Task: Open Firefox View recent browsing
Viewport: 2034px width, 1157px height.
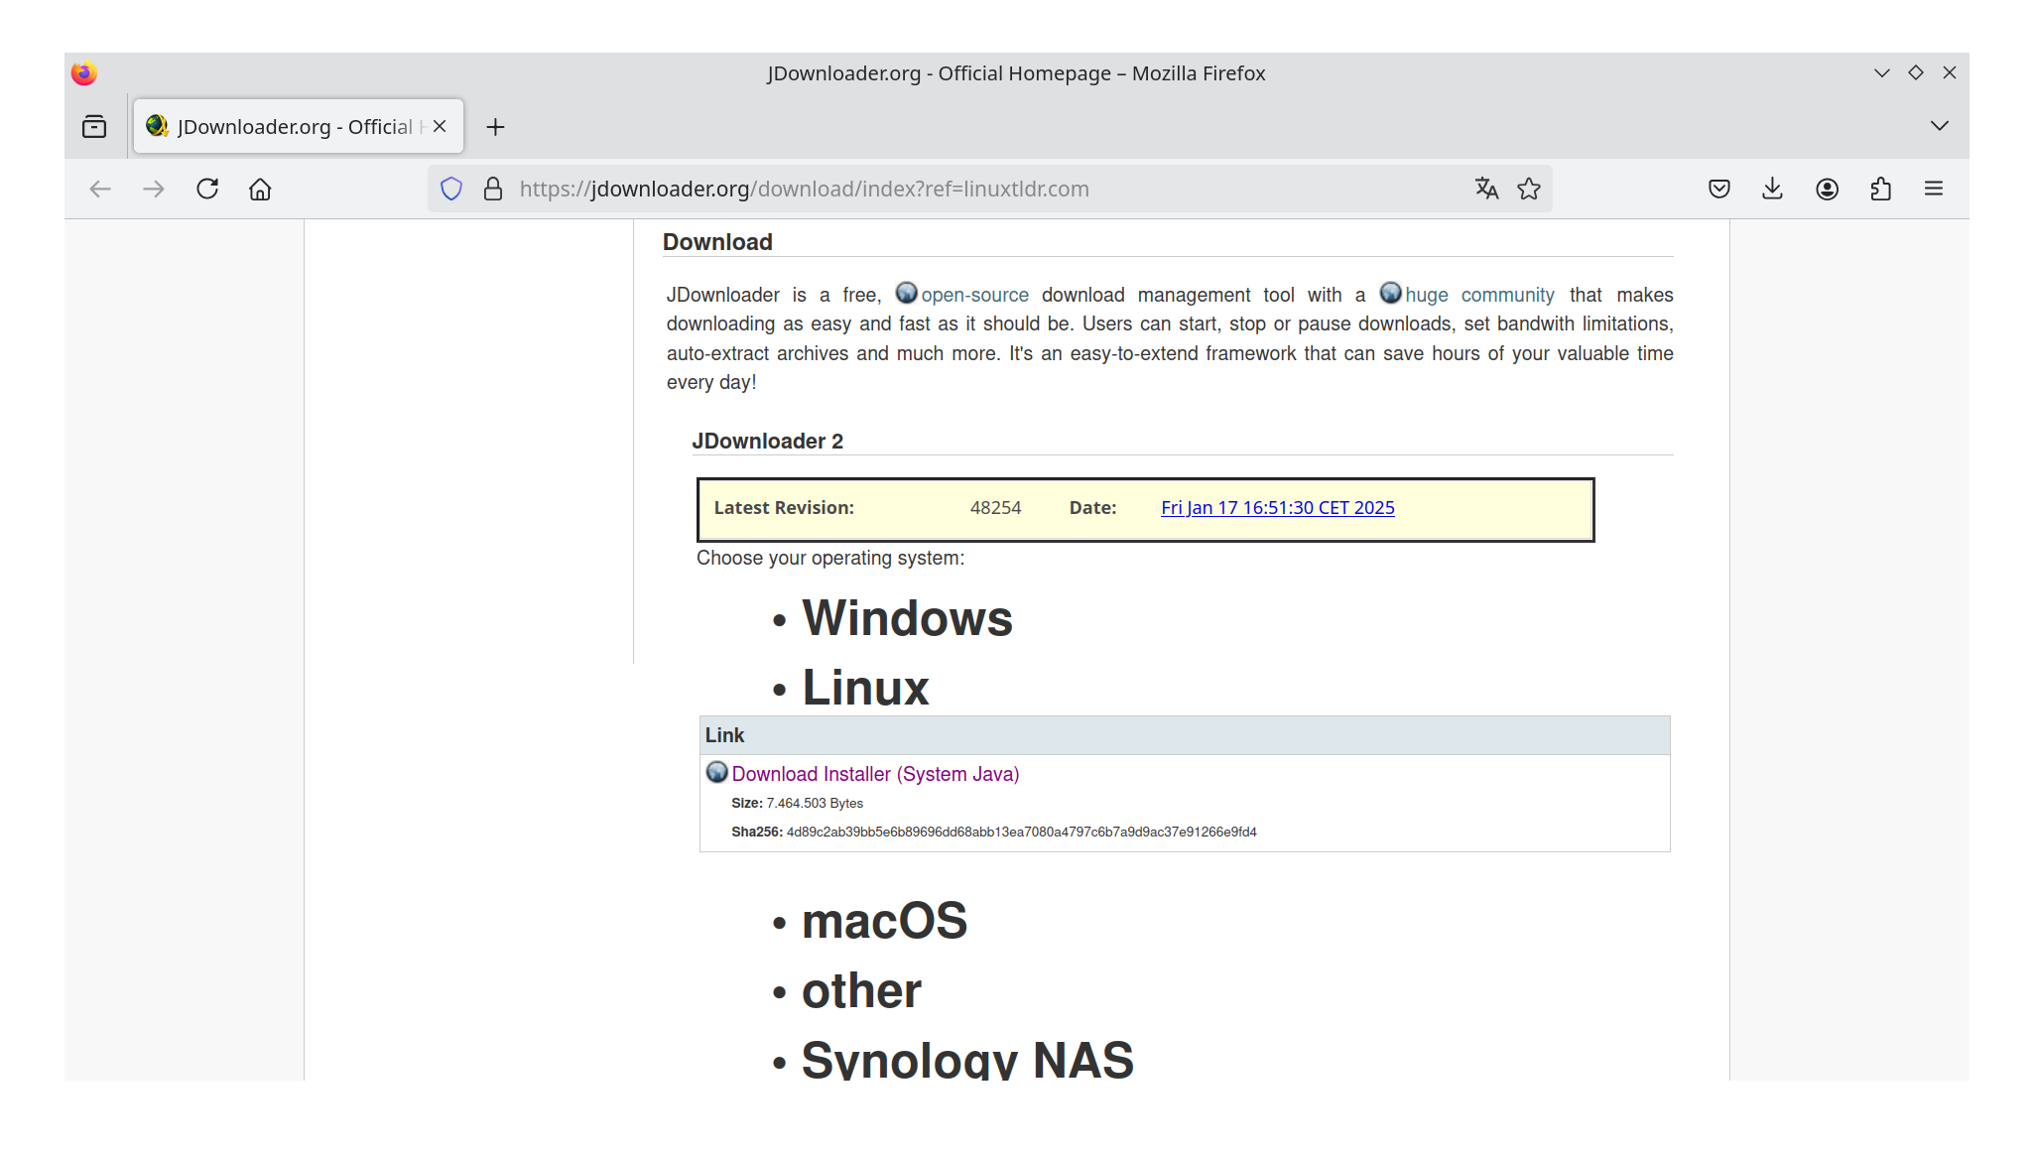Action: point(94,126)
